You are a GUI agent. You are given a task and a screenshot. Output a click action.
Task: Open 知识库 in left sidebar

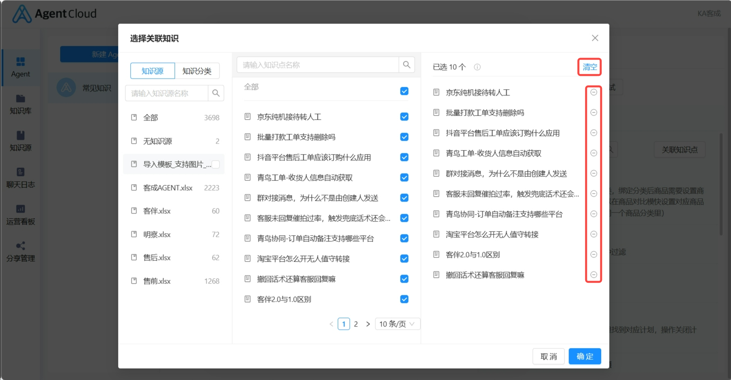(x=20, y=104)
